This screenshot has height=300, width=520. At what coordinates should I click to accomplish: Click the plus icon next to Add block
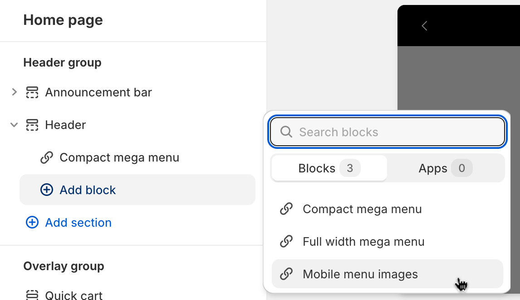coord(47,190)
